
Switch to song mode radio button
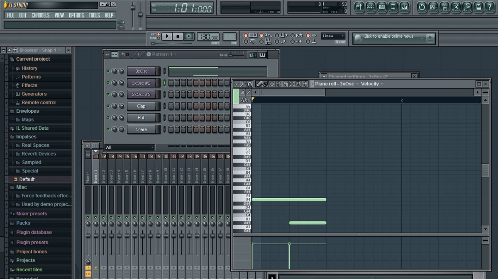click(158, 38)
